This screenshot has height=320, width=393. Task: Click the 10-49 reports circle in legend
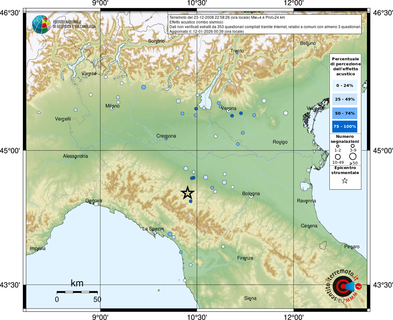coord(338,157)
